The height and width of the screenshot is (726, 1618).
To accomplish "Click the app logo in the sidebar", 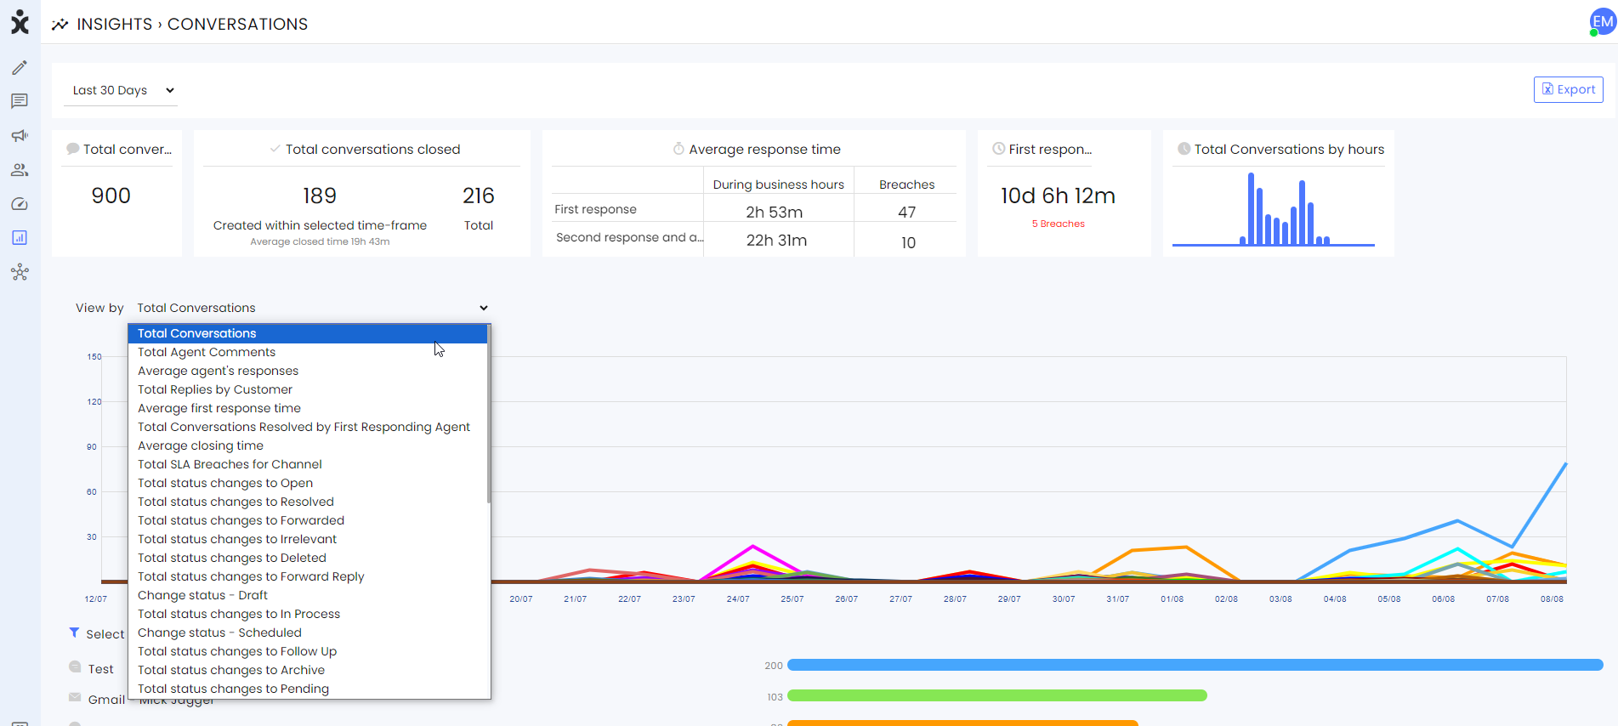I will click(x=20, y=23).
